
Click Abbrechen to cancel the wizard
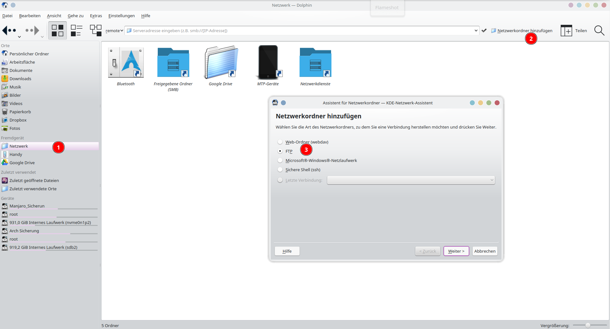pos(485,251)
